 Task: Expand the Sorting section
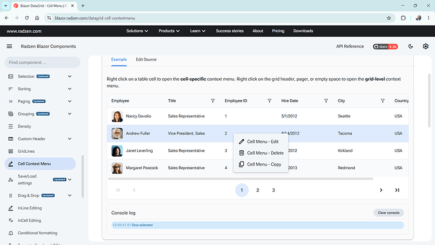click(69, 89)
